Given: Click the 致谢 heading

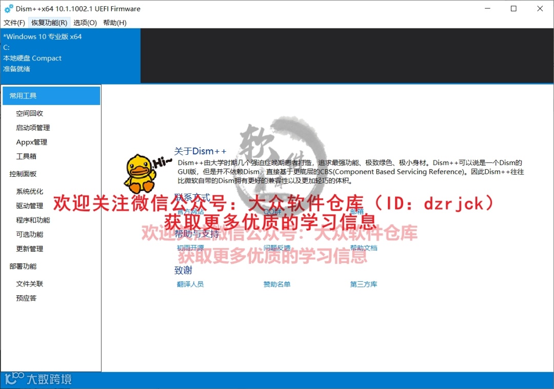Looking at the screenshot, I should (183, 271).
